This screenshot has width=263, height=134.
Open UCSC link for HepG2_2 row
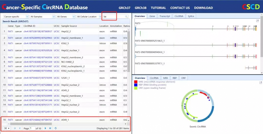[x=57, y=31]
